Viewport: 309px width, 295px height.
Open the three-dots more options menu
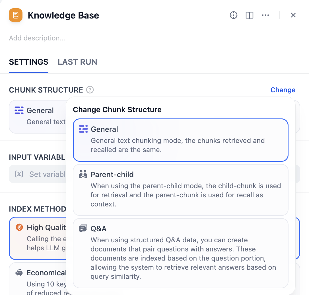tap(265, 15)
